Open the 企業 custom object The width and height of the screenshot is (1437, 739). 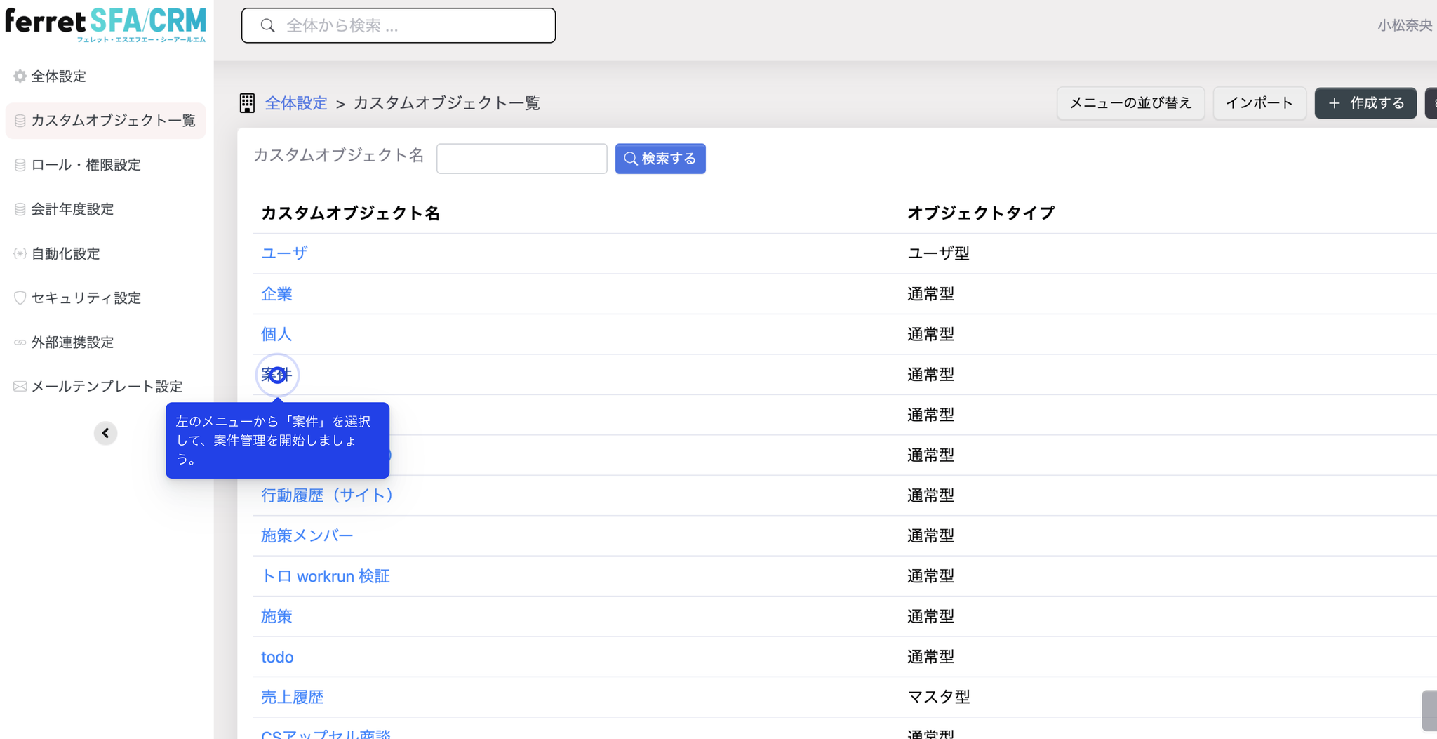pyautogui.click(x=276, y=294)
